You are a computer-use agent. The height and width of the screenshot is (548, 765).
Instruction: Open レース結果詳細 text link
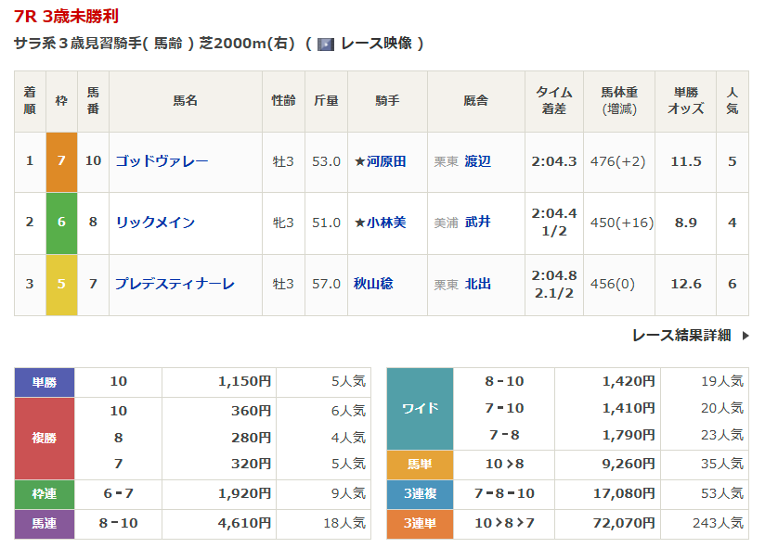coord(681,336)
